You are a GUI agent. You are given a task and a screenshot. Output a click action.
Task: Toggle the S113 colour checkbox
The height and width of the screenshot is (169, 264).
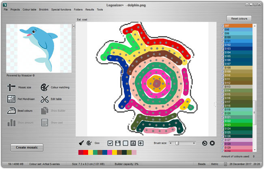pos(222,87)
